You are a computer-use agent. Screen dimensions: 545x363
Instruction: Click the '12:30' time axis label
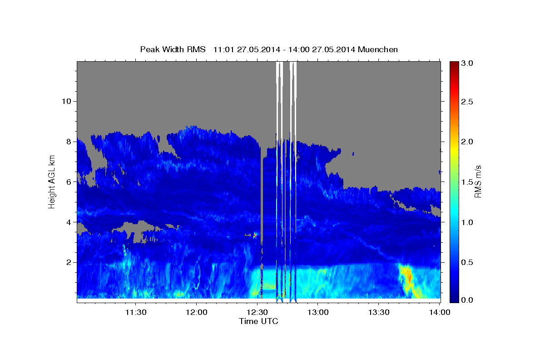click(257, 312)
